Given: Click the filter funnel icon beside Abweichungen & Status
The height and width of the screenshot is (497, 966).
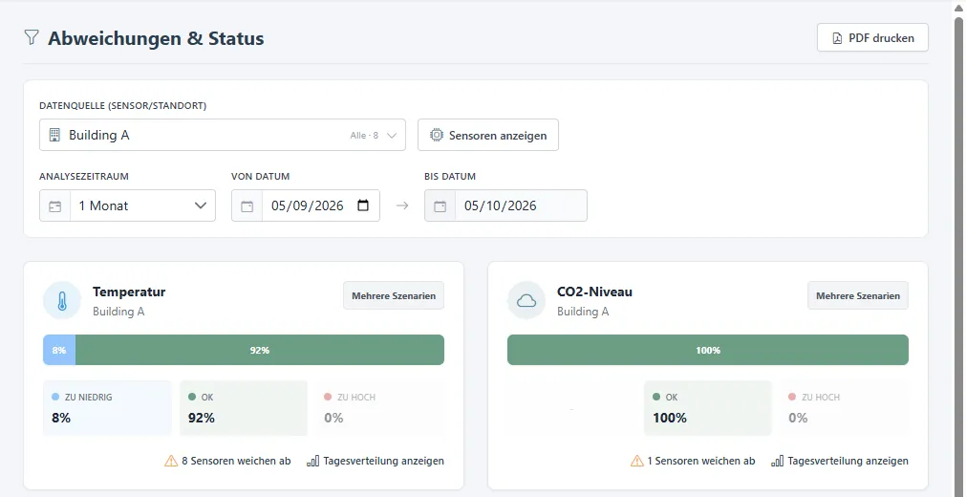Looking at the screenshot, I should click(x=32, y=37).
